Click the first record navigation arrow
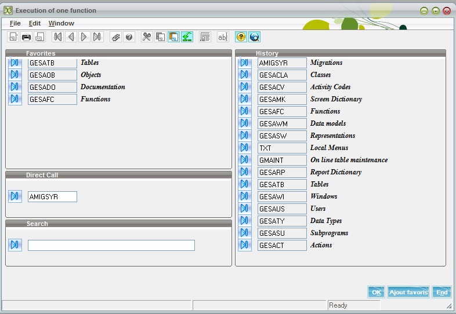The height and width of the screenshot is (314, 456). pos(57,37)
